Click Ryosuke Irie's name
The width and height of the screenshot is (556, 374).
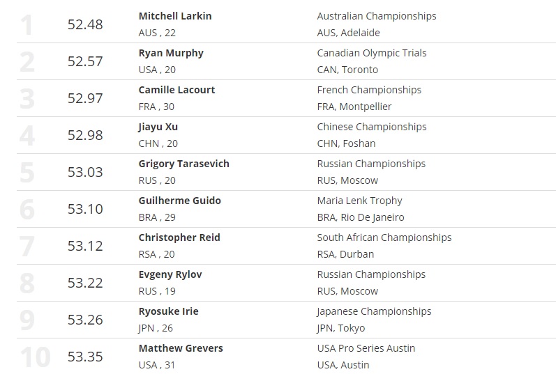(168, 311)
